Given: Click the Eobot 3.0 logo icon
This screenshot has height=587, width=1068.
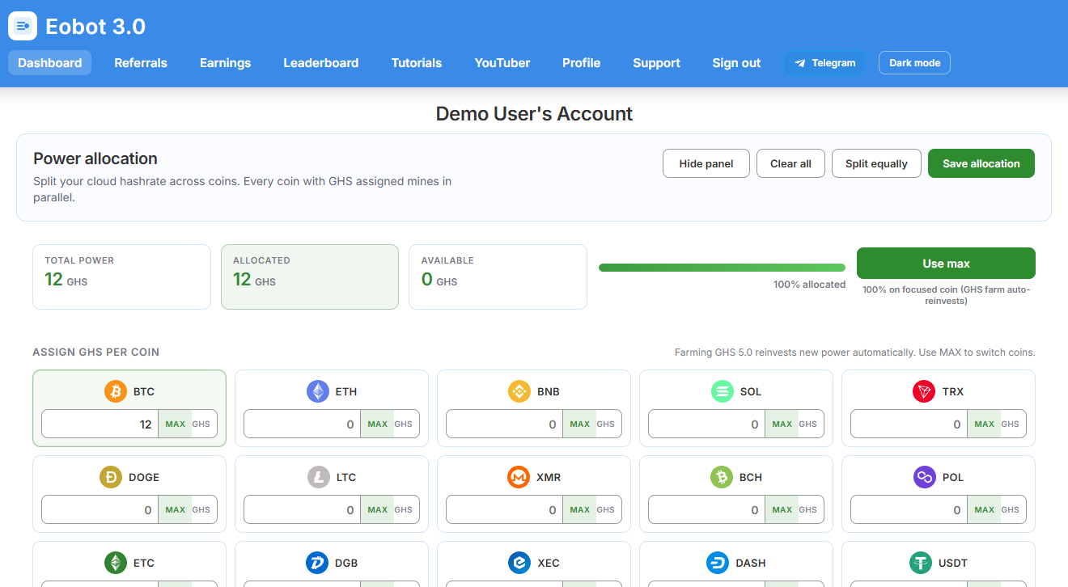Looking at the screenshot, I should click(x=23, y=26).
